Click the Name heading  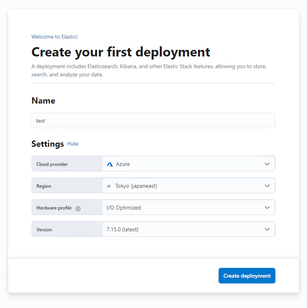click(43, 100)
